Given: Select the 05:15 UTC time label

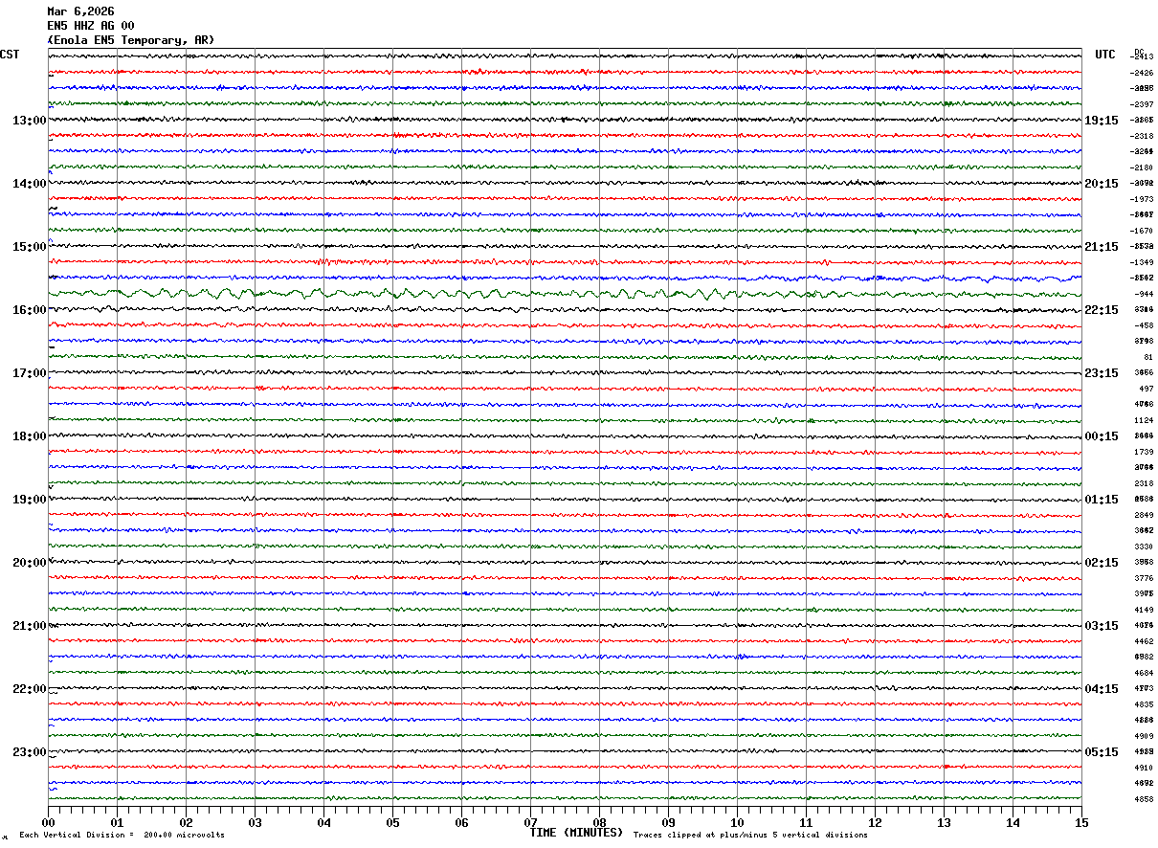Looking at the screenshot, I should [x=1101, y=752].
